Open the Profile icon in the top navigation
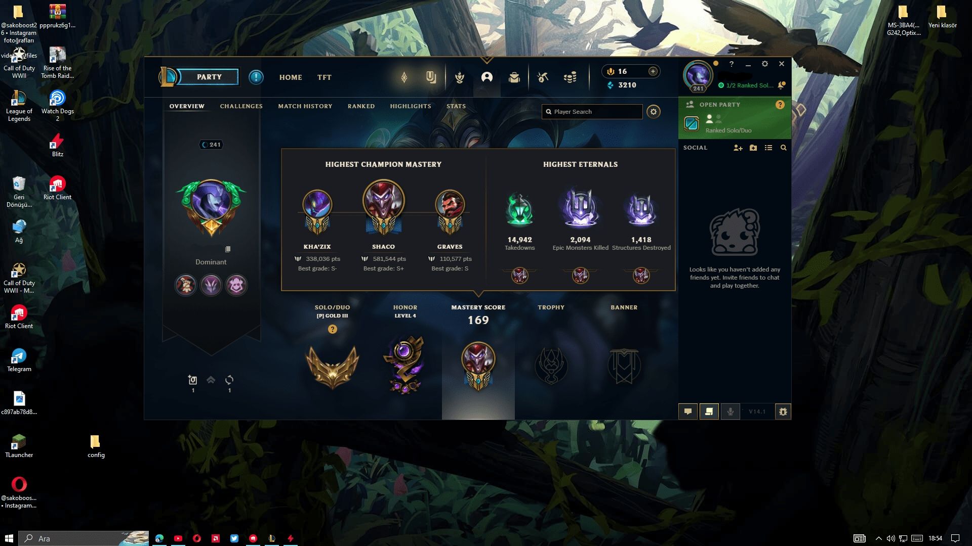The width and height of the screenshot is (972, 546). [x=487, y=77]
